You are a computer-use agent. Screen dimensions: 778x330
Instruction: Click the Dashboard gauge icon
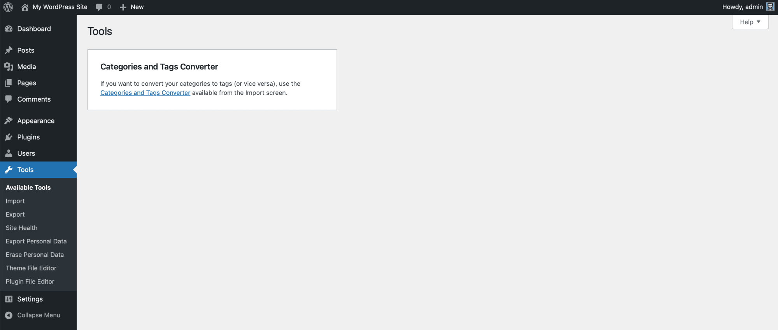click(x=9, y=29)
